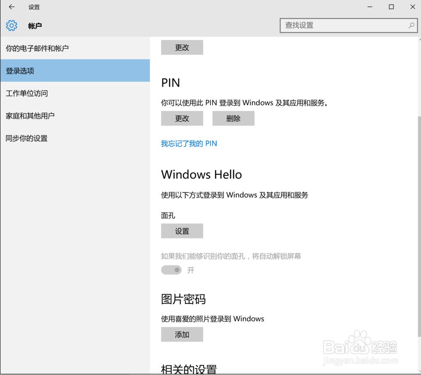Click the 开 toggle state label
Screen dimensions: 421x375
[191, 270]
